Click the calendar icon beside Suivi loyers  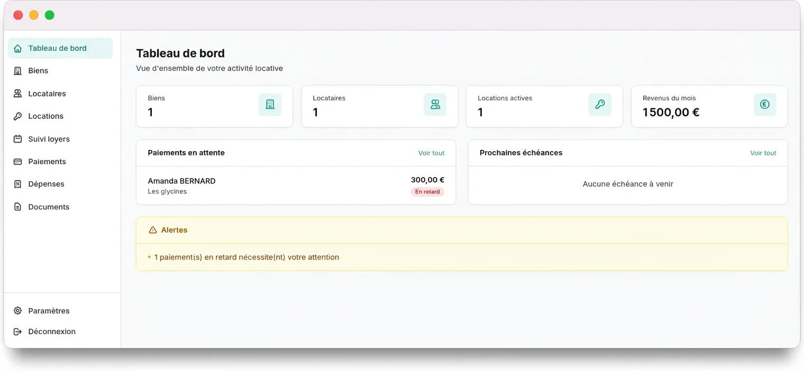pos(18,139)
